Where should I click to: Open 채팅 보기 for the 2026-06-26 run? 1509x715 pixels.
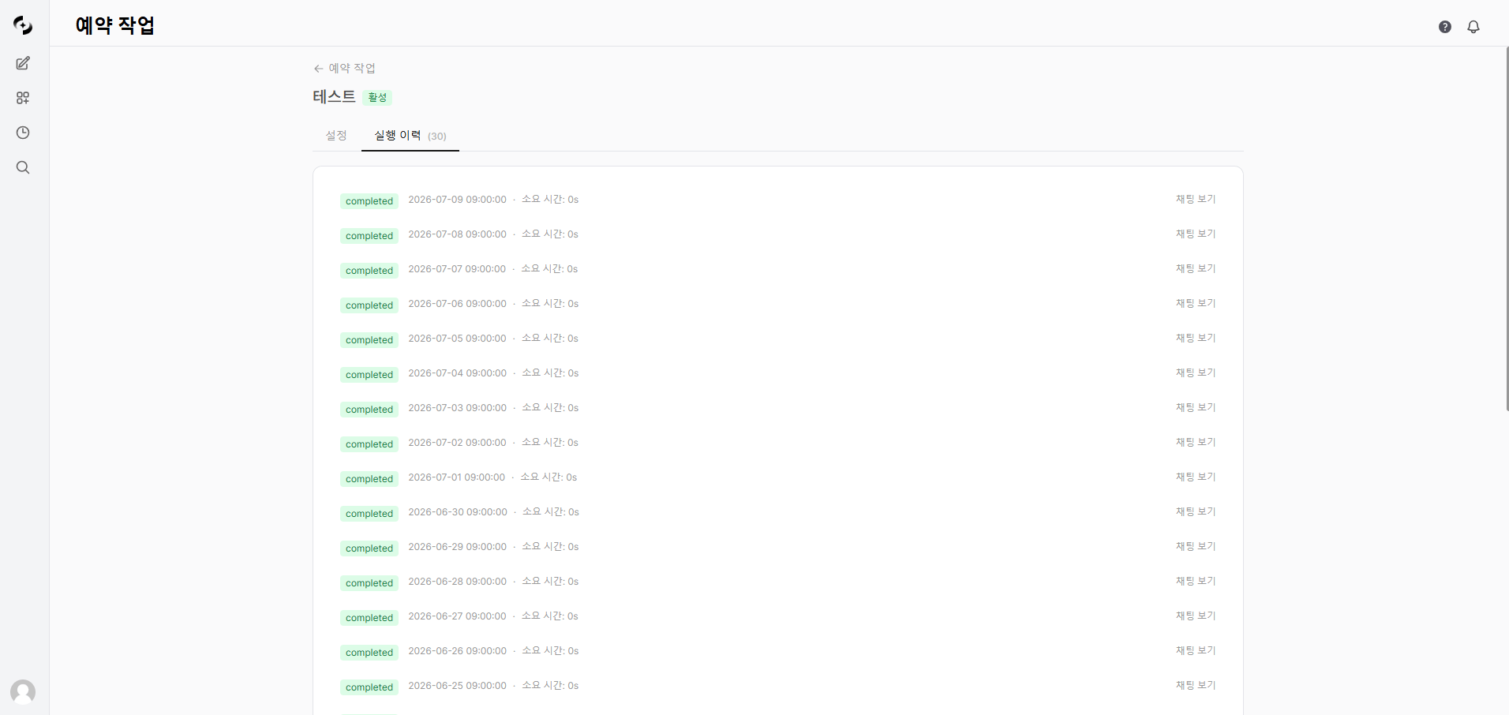pos(1196,651)
